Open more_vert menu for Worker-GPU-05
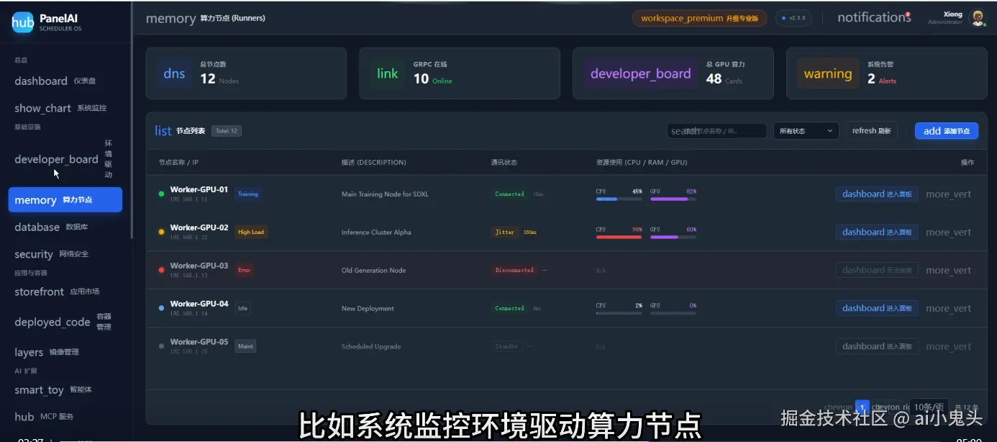This screenshot has width=997, height=442. tap(948, 347)
